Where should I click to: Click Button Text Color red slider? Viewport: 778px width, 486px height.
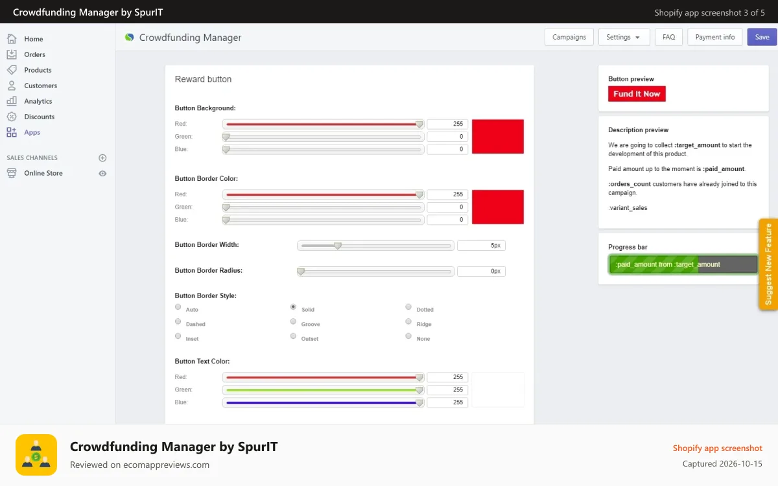click(324, 377)
